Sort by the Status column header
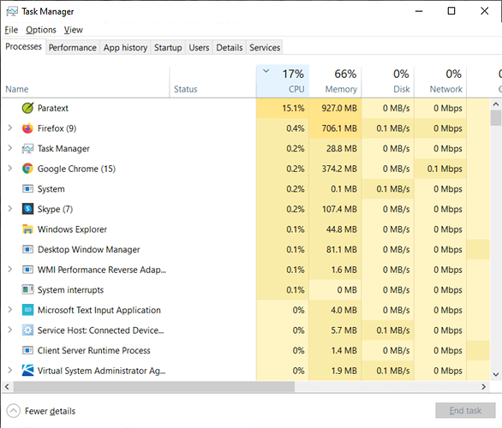The width and height of the screenshot is (502, 428). [213, 81]
